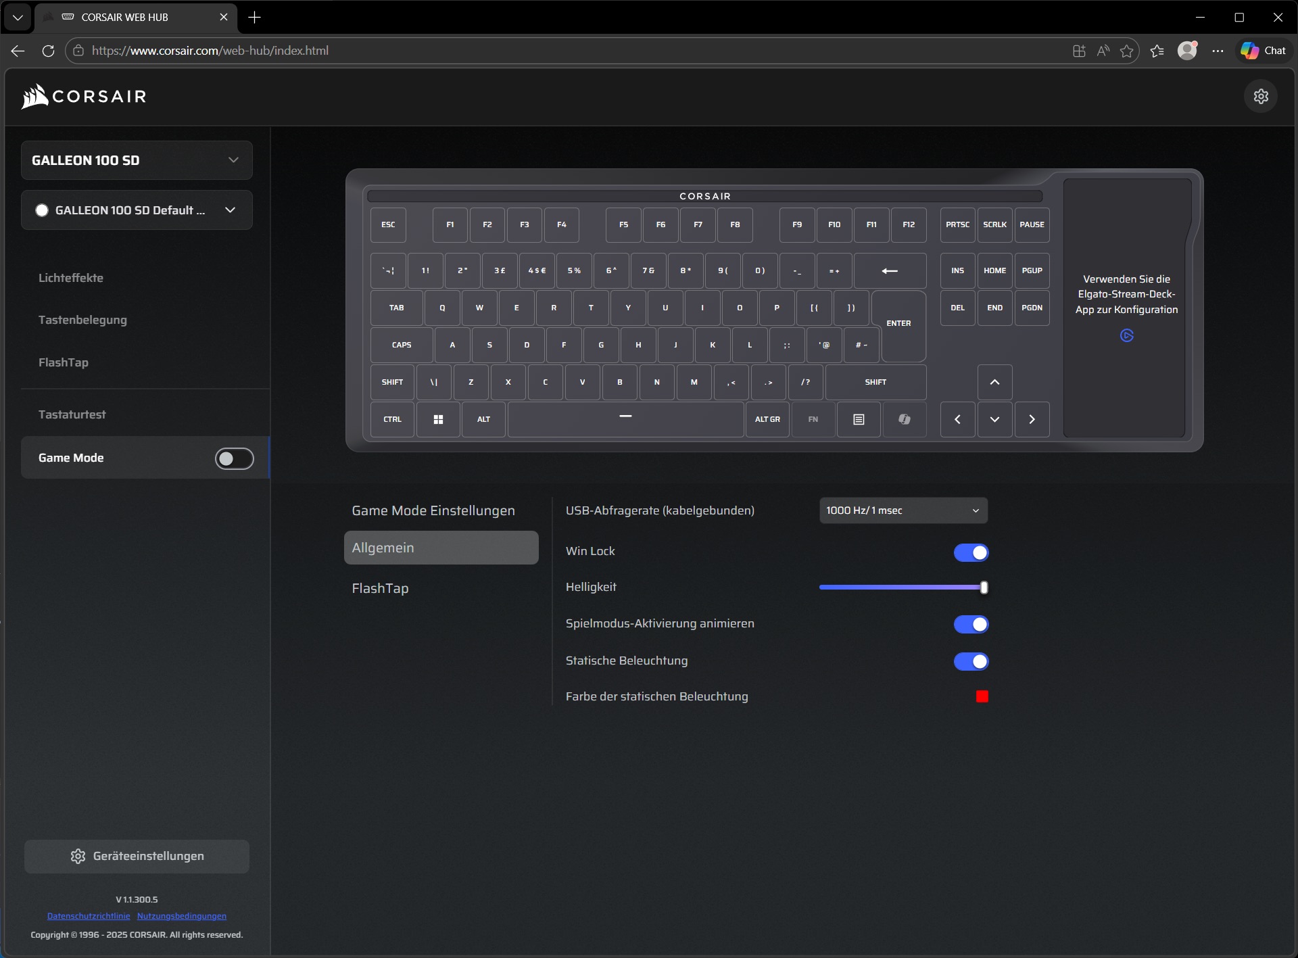This screenshot has width=1298, height=958.
Task: Open Lichteffekte in the sidebar
Action: click(71, 278)
